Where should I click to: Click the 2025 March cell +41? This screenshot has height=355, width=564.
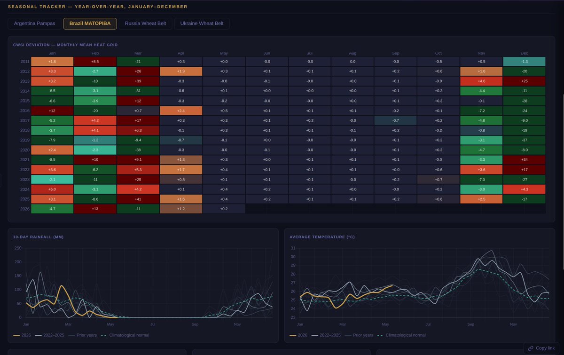(x=138, y=199)
